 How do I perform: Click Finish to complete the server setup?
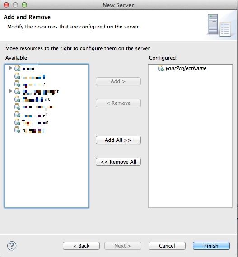pyautogui.click(x=211, y=246)
